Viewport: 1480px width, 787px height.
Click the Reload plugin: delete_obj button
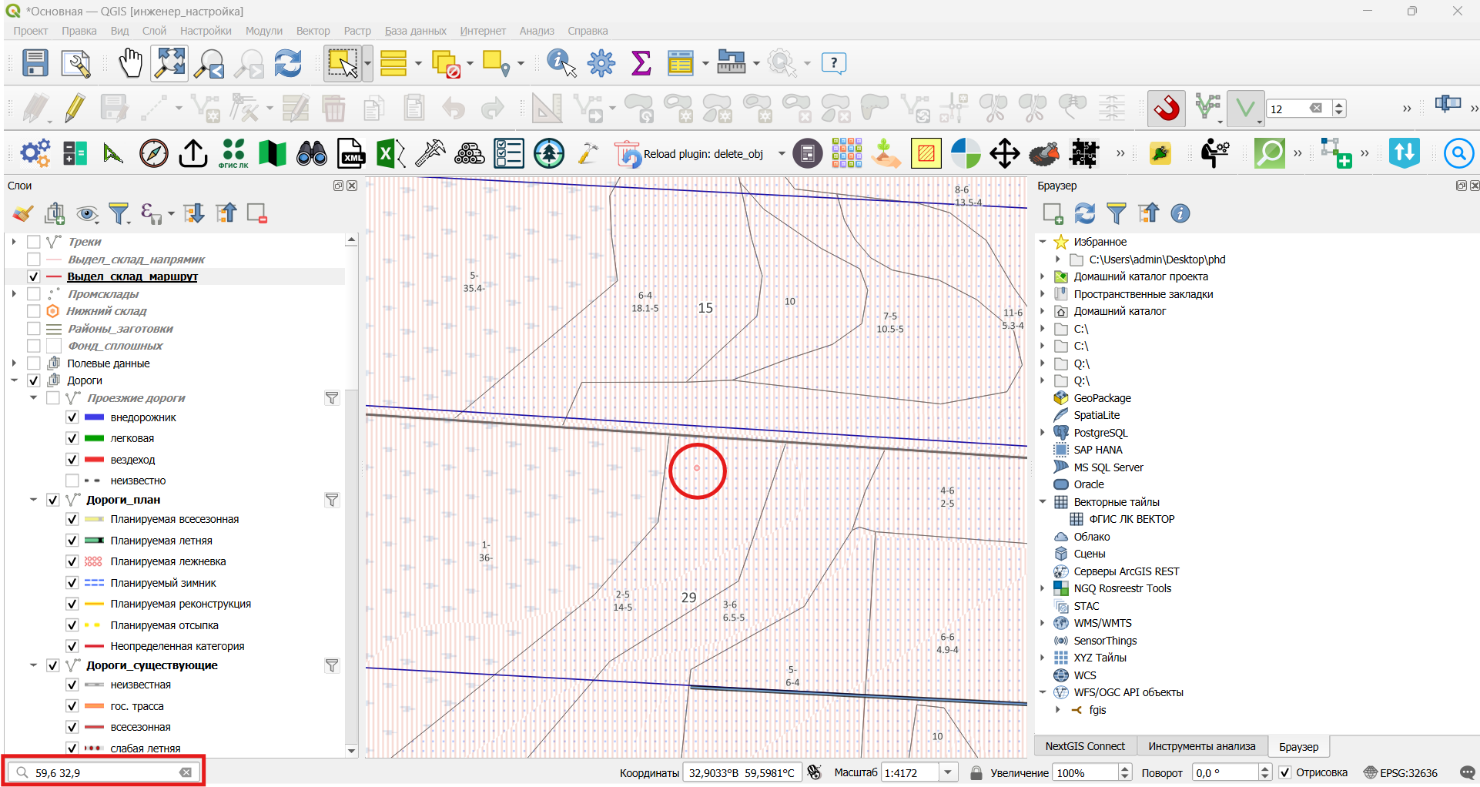coord(689,154)
